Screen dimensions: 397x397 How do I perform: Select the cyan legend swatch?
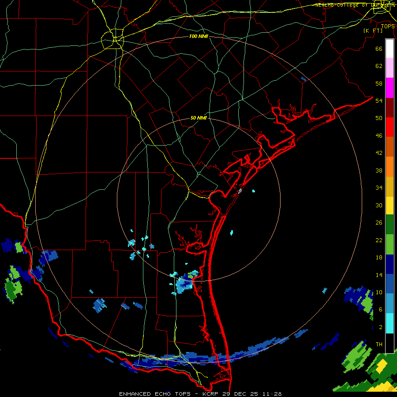point(390,323)
